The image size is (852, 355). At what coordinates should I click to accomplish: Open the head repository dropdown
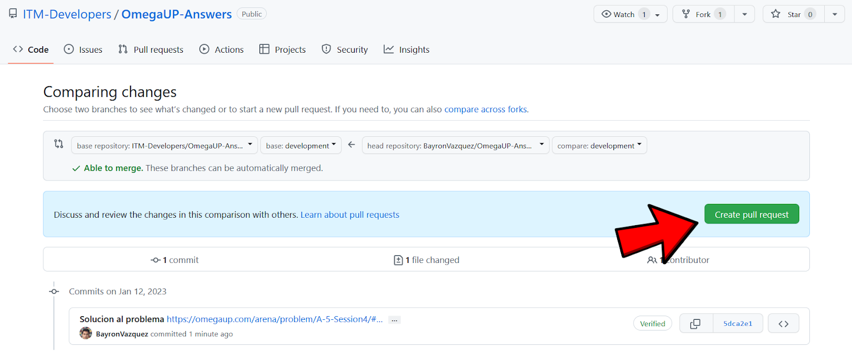click(x=455, y=145)
